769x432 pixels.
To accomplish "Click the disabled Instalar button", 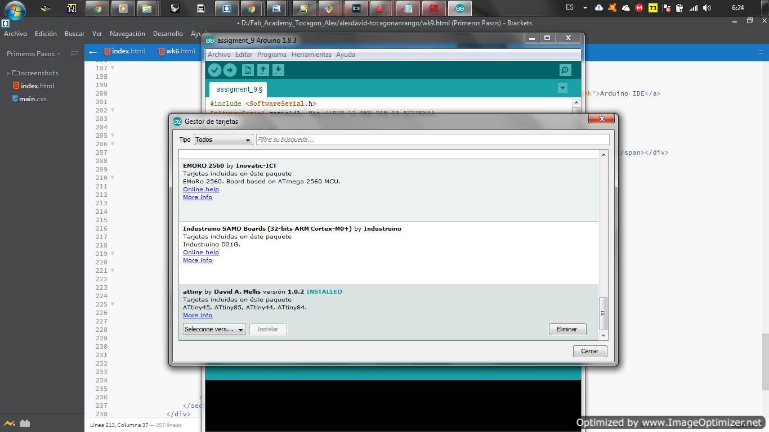I will click(268, 329).
